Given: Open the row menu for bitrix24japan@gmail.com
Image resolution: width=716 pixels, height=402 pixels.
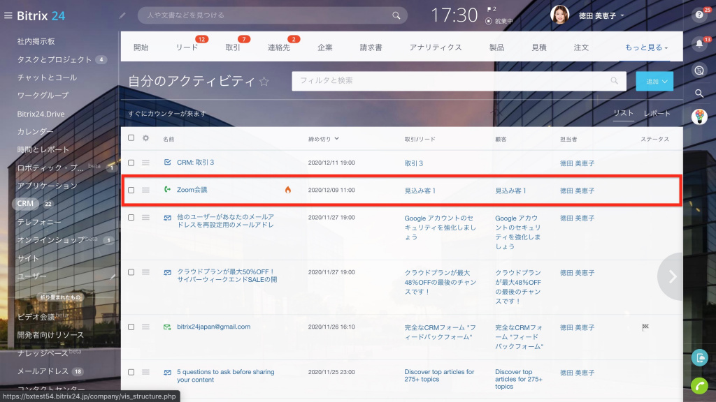Looking at the screenshot, I should [145, 327].
